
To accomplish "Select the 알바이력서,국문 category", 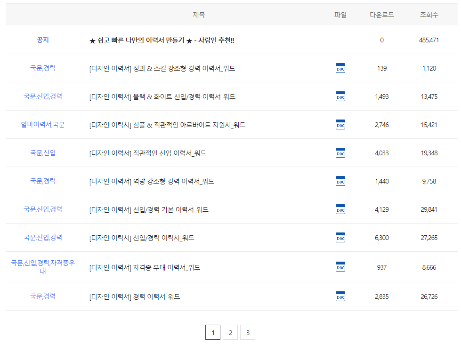I will [x=43, y=125].
